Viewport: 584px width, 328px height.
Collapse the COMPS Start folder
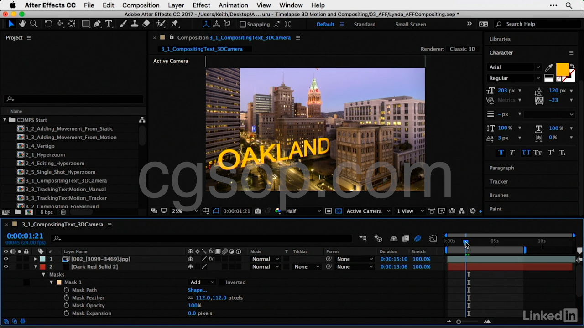pyautogui.click(x=5, y=120)
